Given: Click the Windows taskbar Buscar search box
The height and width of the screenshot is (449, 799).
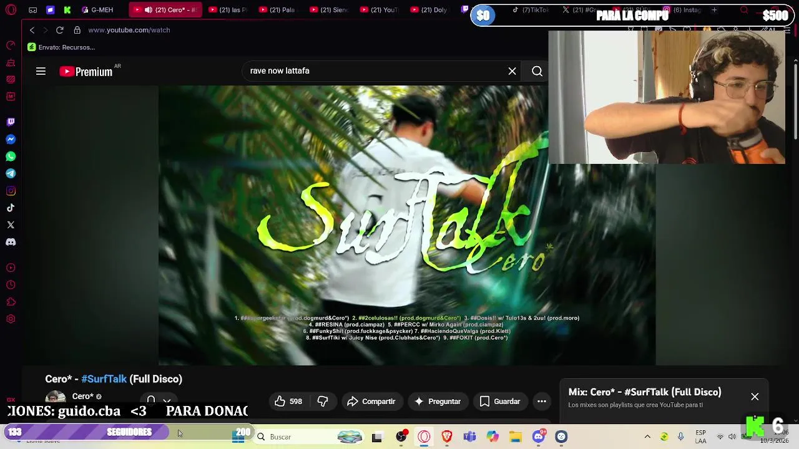Looking at the screenshot, I should pos(310,437).
